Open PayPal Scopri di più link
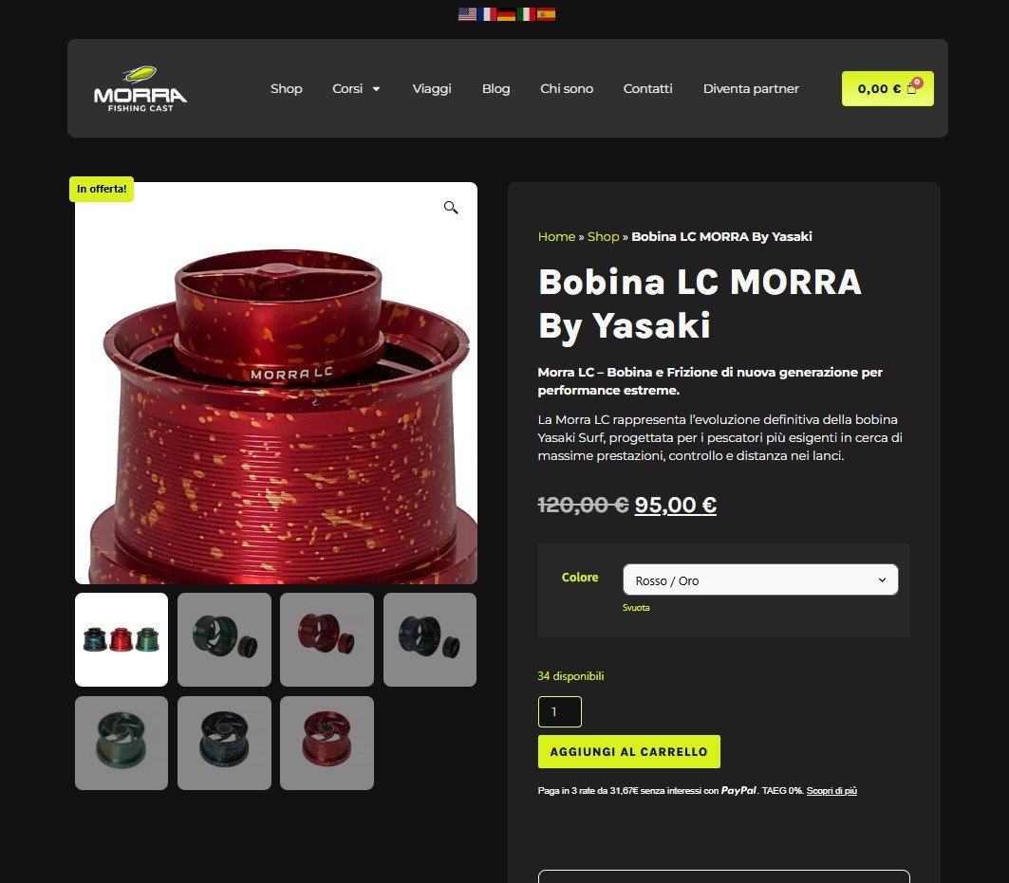 [831, 790]
